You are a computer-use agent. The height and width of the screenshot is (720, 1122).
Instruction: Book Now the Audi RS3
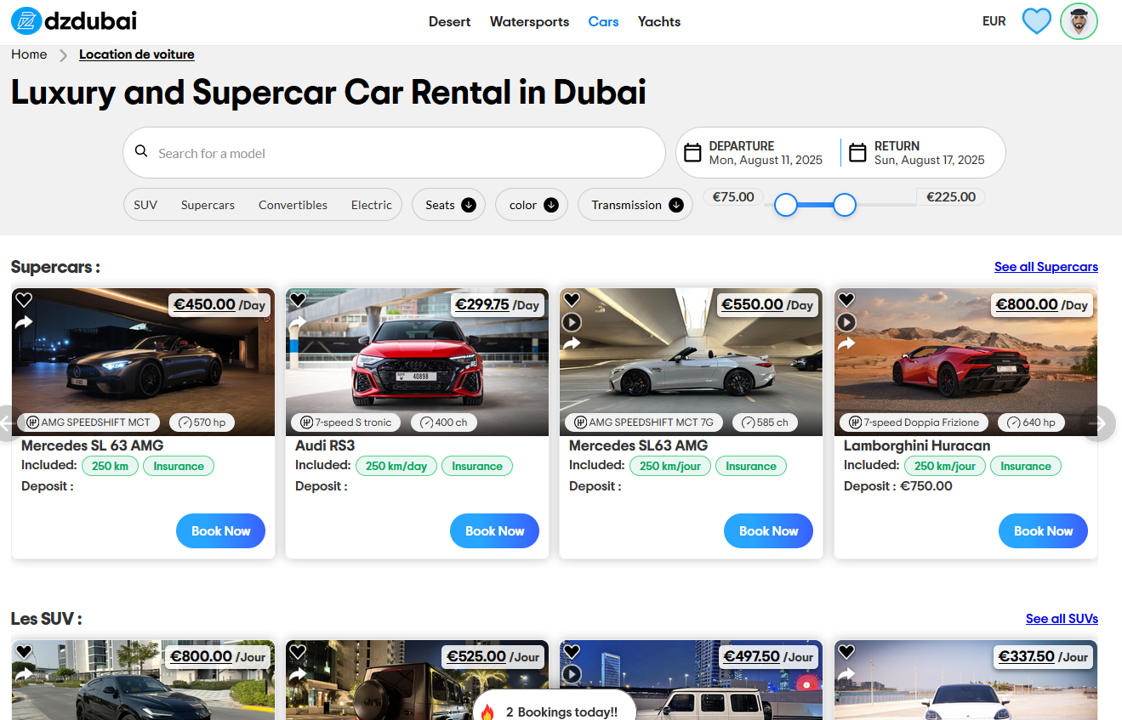[494, 531]
